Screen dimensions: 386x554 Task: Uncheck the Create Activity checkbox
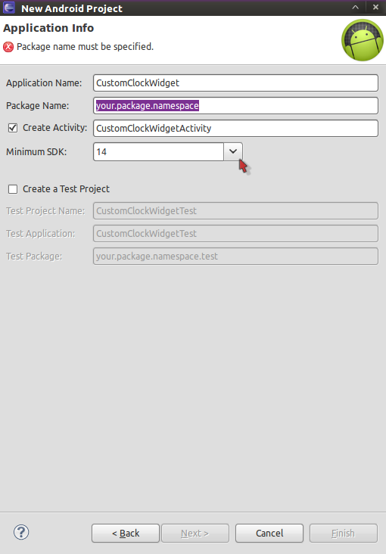[x=13, y=128]
